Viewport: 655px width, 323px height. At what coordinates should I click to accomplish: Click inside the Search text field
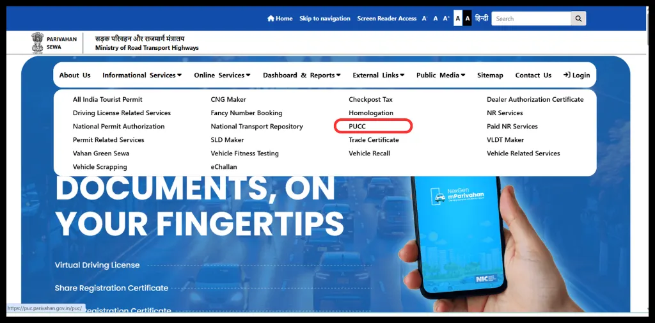(531, 19)
